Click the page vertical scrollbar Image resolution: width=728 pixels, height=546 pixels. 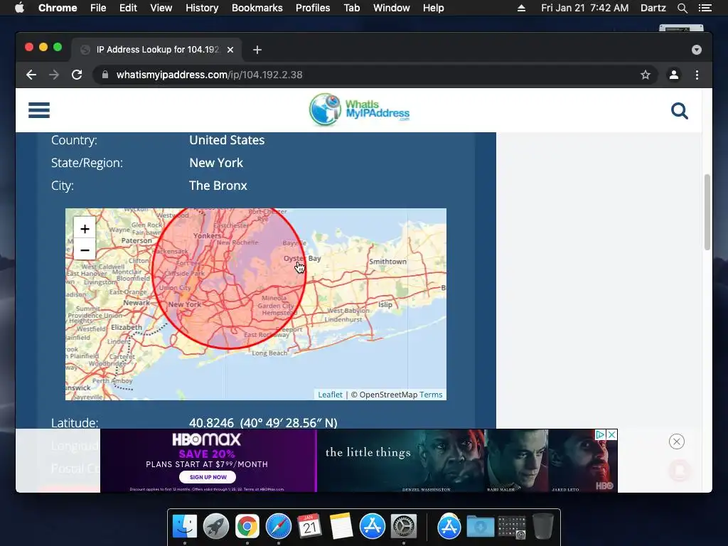[707, 212]
